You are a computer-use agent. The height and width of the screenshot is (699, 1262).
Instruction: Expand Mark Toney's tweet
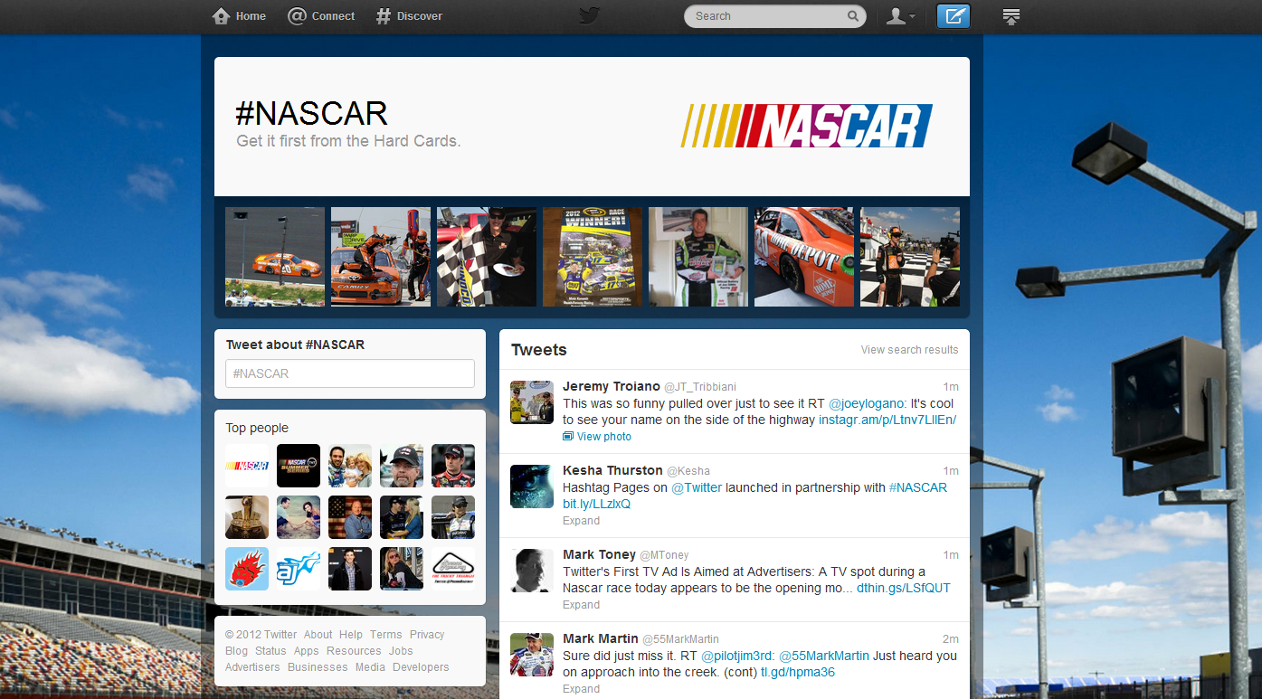581,605
